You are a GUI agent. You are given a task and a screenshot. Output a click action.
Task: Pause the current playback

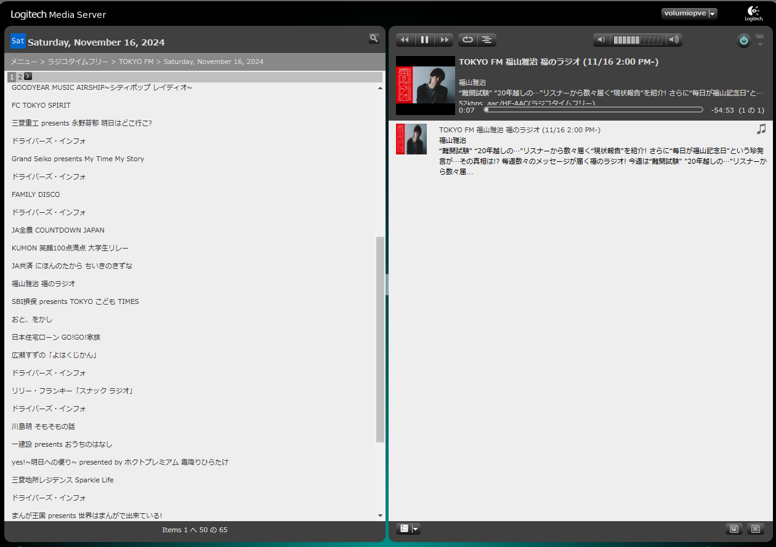(x=424, y=40)
